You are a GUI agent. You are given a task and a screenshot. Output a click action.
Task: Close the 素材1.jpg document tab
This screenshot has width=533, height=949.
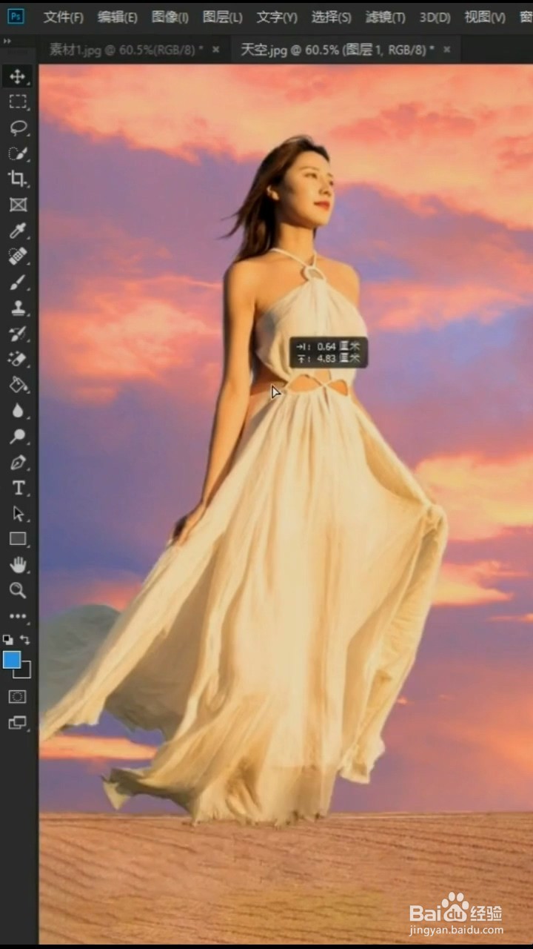(x=216, y=50)
